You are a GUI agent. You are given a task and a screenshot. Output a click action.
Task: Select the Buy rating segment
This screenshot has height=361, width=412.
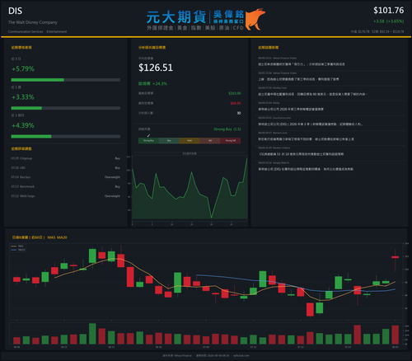[x=169, y=141]
